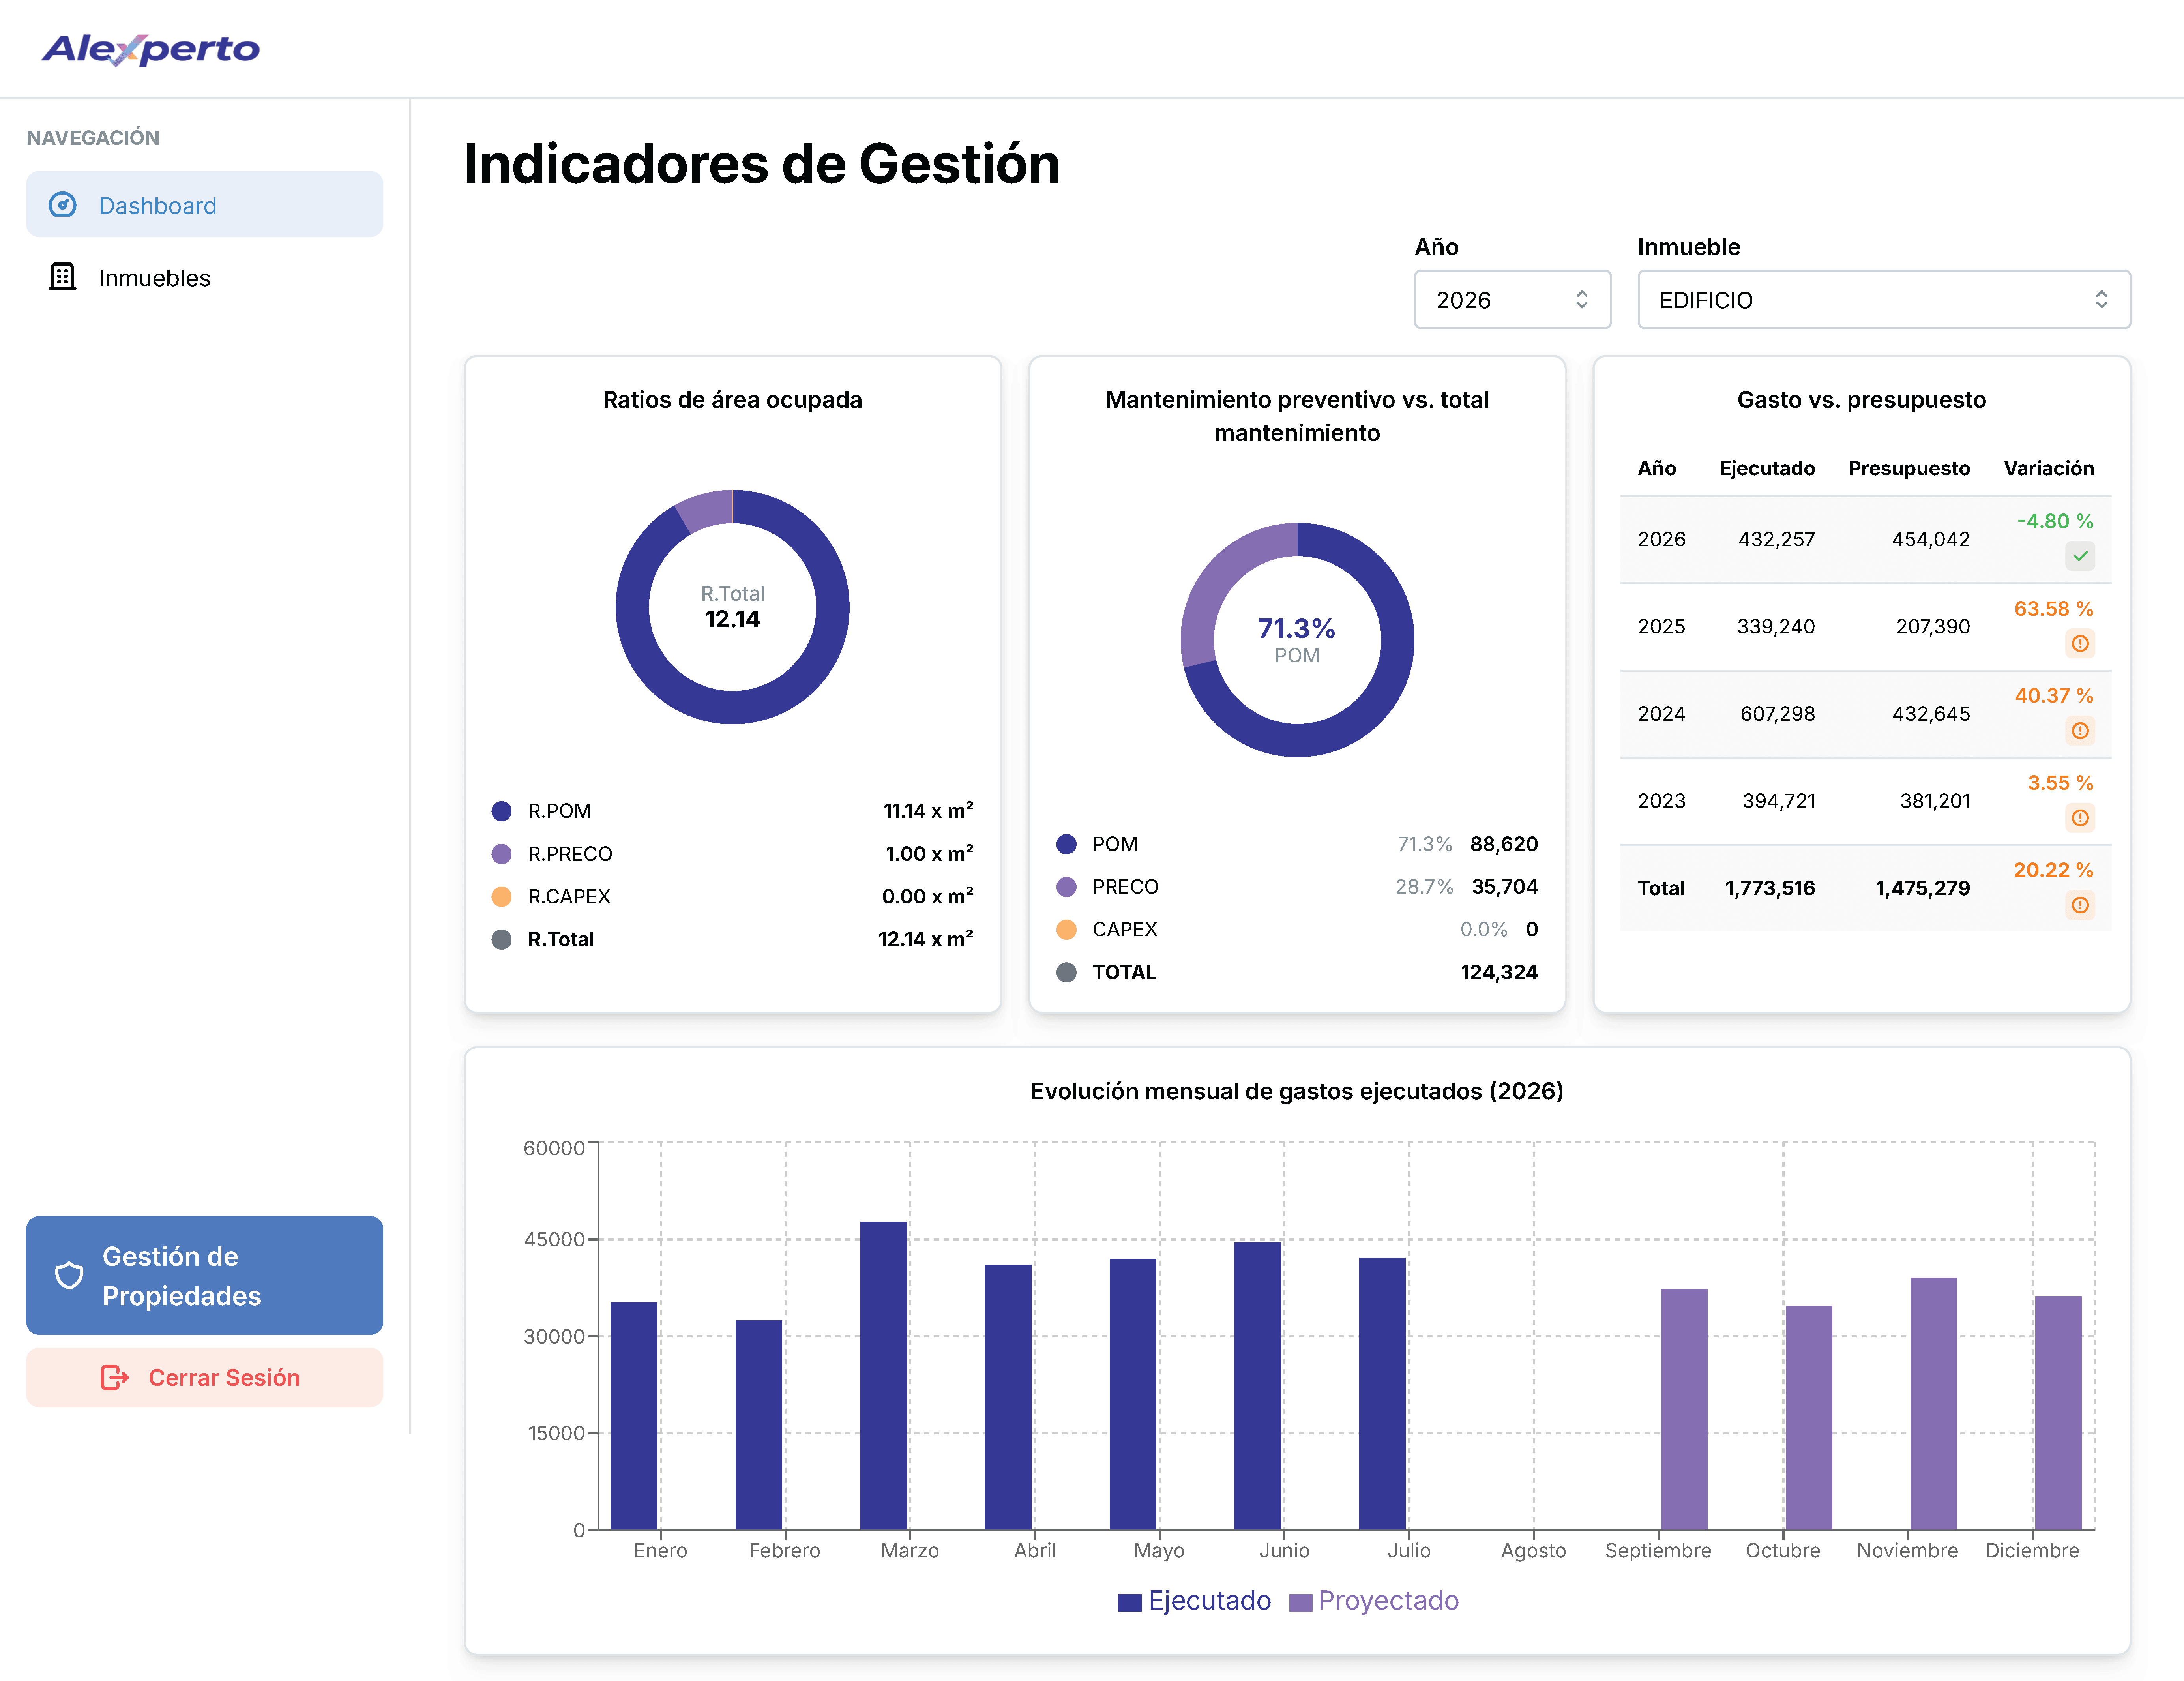
Task: Click the CAPEX maintenance legend dot
Action: click(1066, 929)
